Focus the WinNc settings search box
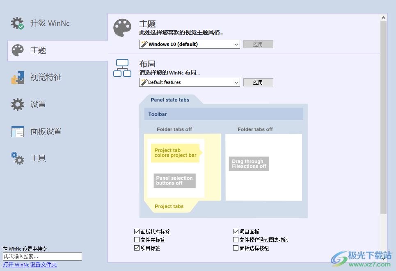Screen dimensions: 396x271 point(42,256)
